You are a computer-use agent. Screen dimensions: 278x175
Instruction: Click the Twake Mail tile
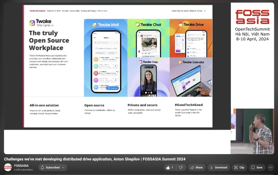coord(105,58)
